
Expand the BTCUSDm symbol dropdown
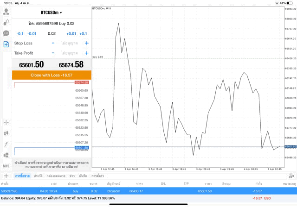click(x=51, y=13)
